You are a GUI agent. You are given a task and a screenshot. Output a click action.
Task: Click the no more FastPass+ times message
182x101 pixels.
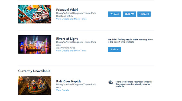tap(134, 84)
